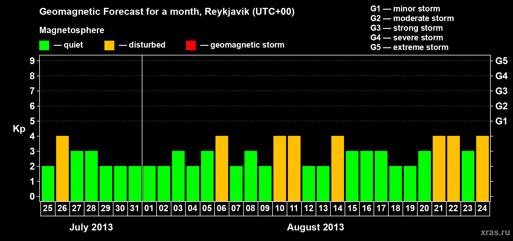Screen dimensions: 513x241
Task: Click the date cell '11' on the axis
Action: point(294,208)
